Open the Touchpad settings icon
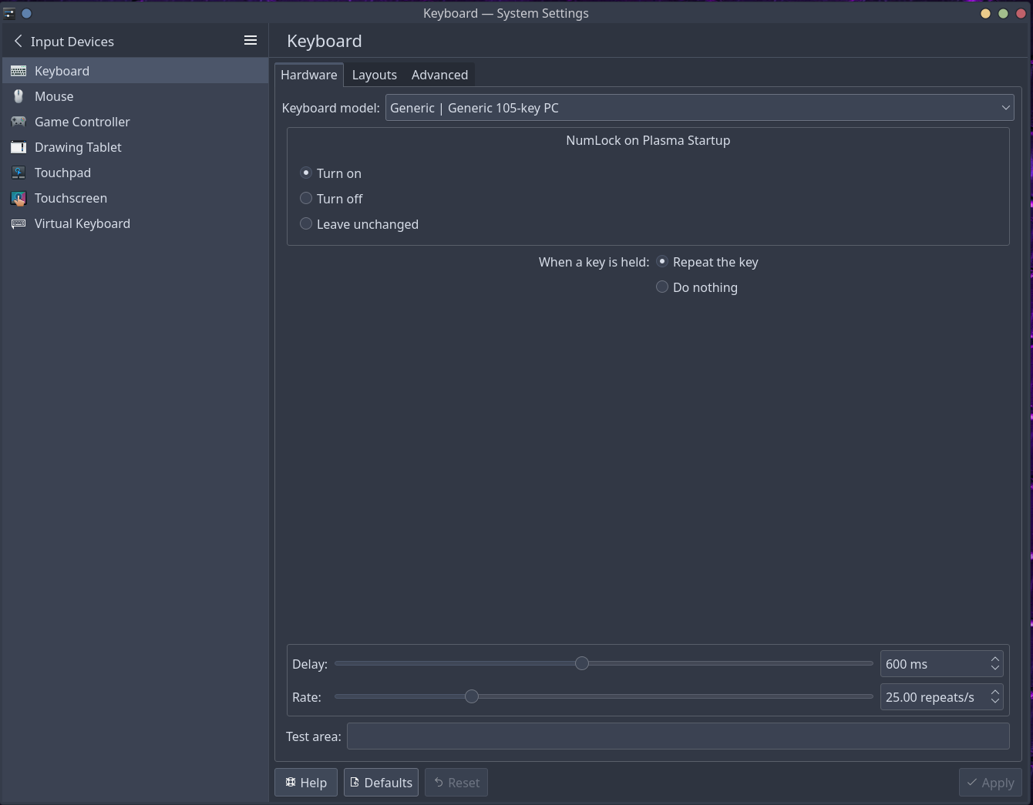1033x805 pixels. [x=19, y=173]
